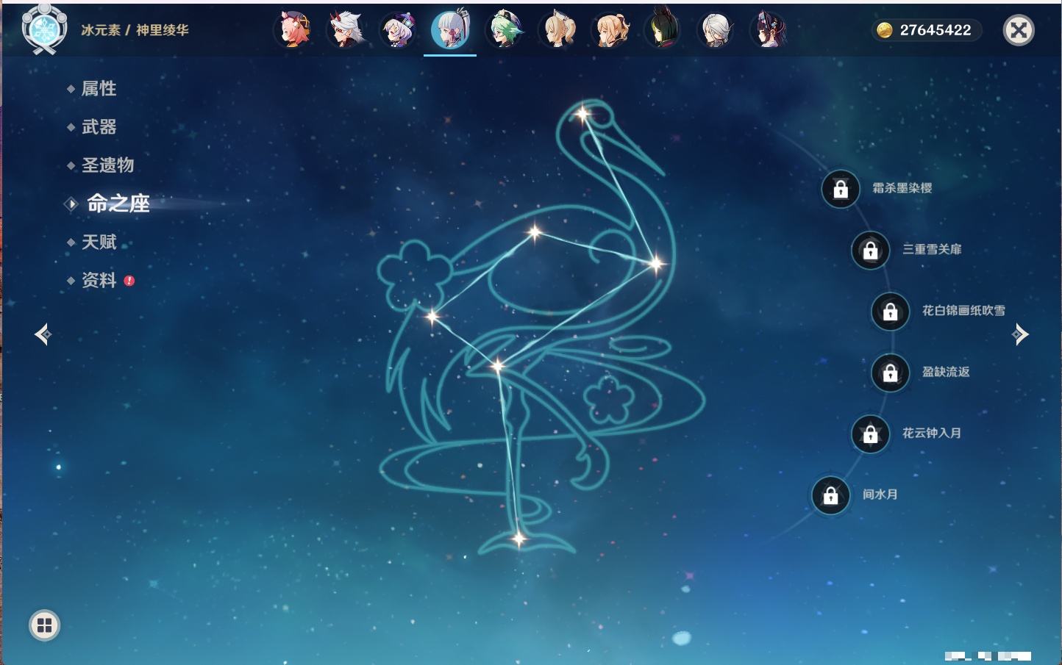Viewport: 1062px width, 665px height.
Task: Close the character screen with X button
Action: click(1019, 30)
